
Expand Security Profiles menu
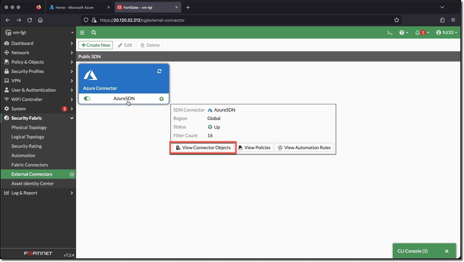tap(38, 71)
